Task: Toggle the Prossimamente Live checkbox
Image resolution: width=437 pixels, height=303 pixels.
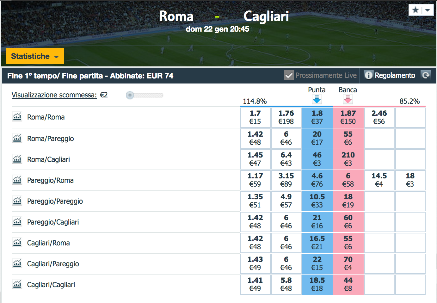Action: [289, 75]
